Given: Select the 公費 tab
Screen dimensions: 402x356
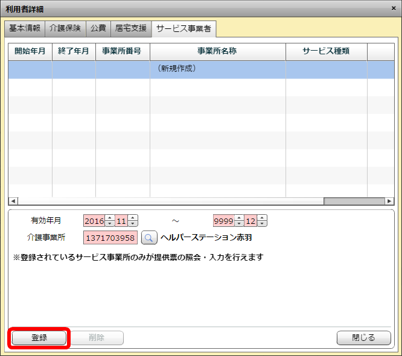Looking at the screenshot, I should coord(98,28).
